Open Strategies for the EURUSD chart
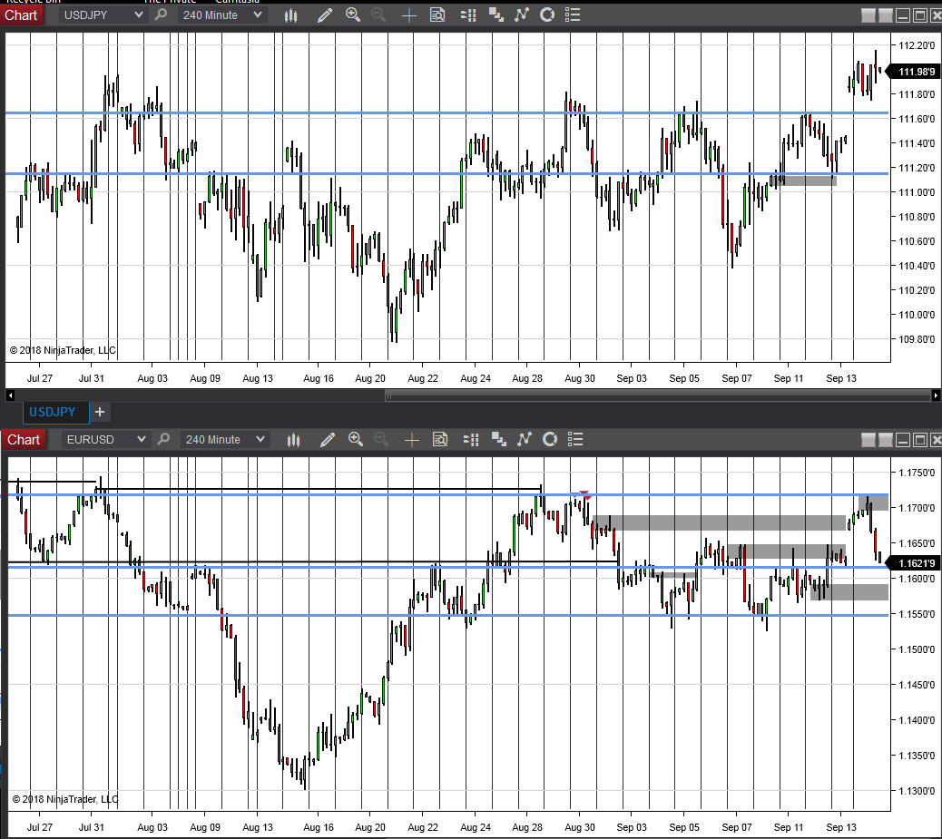942x839 pixels. tap(550, 440)
